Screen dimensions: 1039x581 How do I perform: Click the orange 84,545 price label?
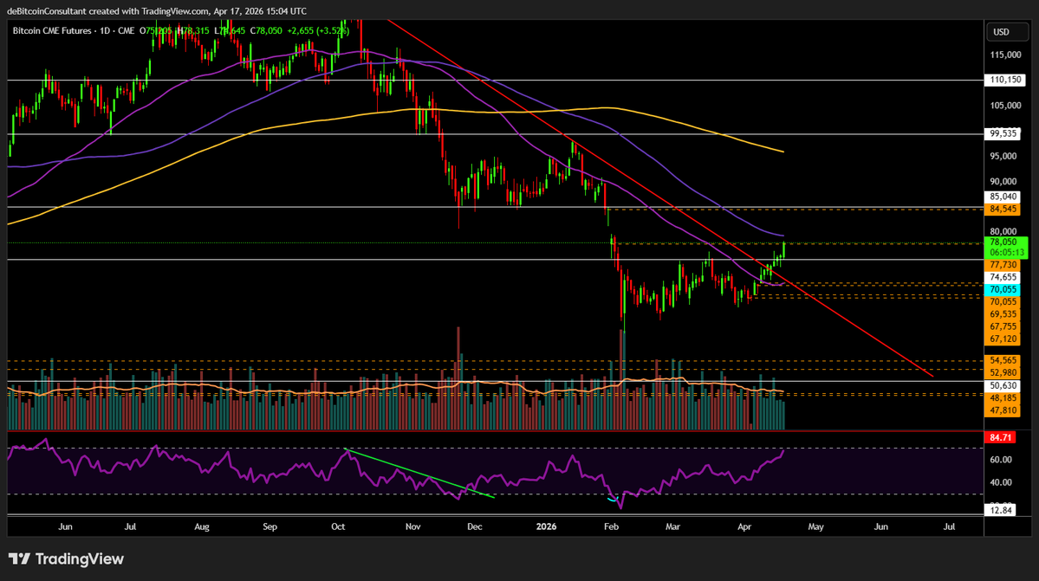[1003, 209]
